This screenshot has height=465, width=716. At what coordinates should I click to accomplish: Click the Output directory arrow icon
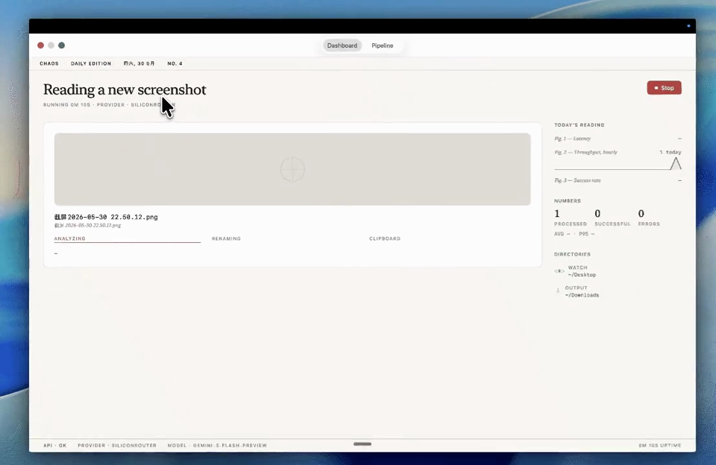[x=558, y=291]
